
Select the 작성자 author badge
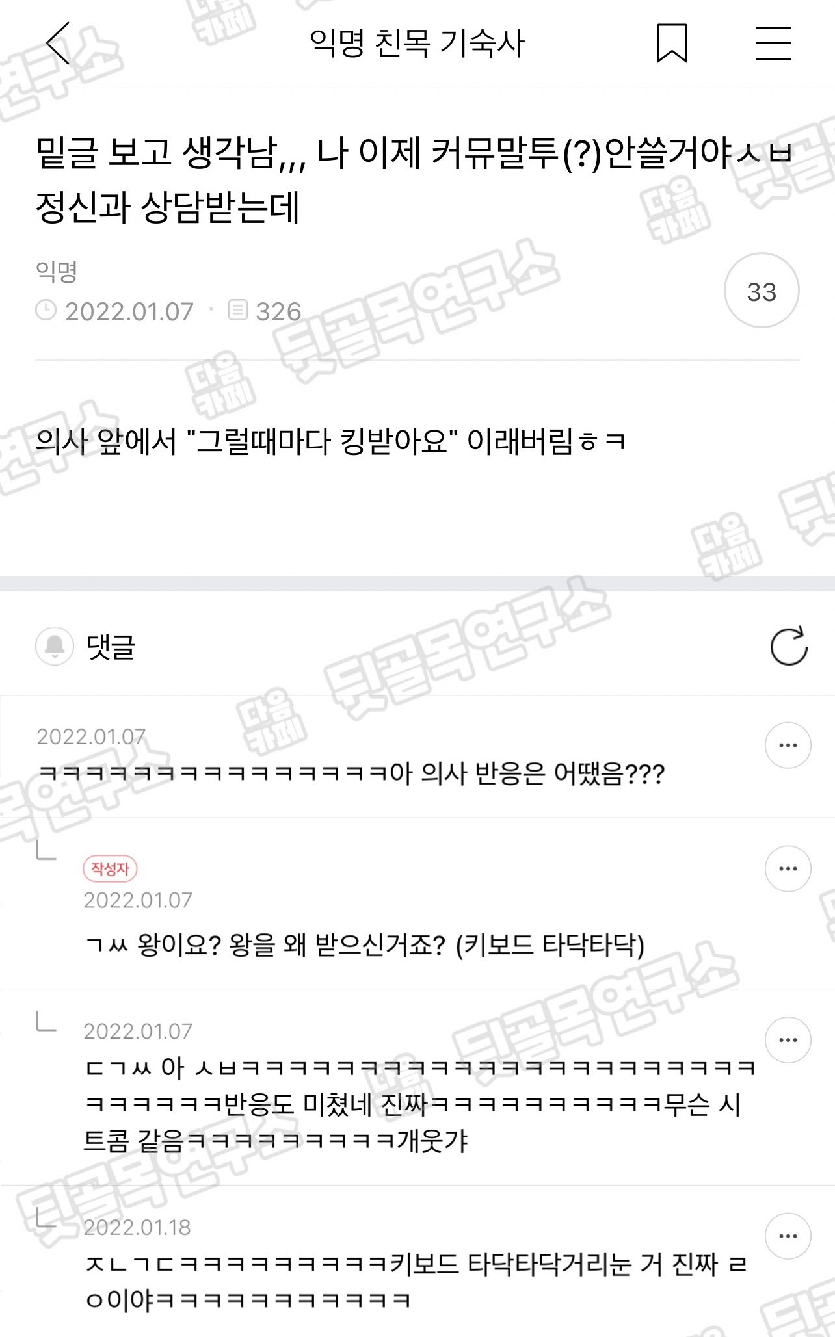110,869
